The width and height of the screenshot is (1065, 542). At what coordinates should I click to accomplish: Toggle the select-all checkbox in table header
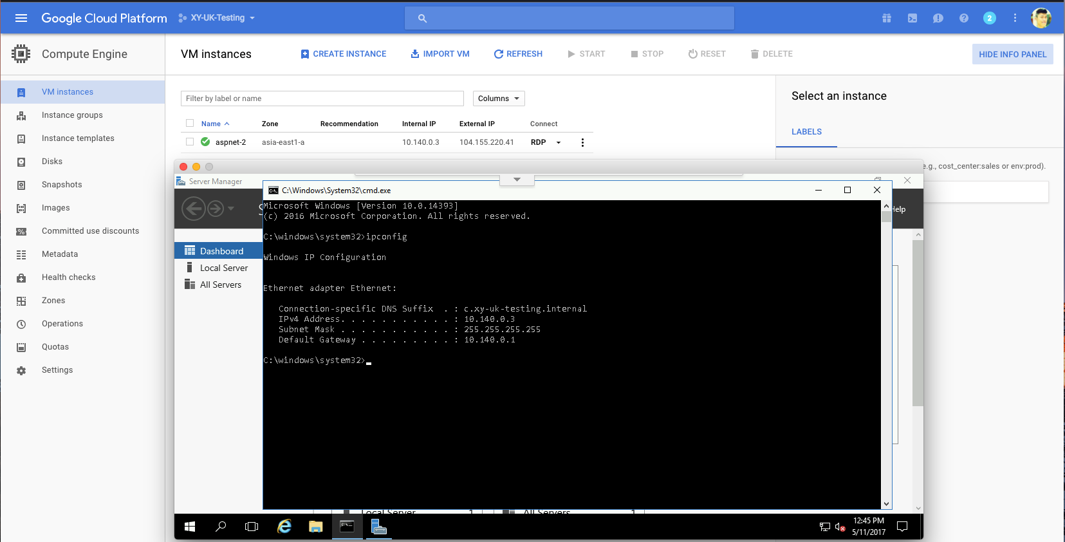click(x=190, y=123)
